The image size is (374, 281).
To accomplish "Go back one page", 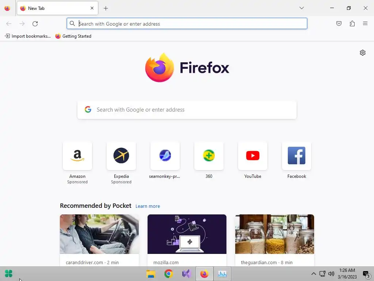I will click(9, 24).
